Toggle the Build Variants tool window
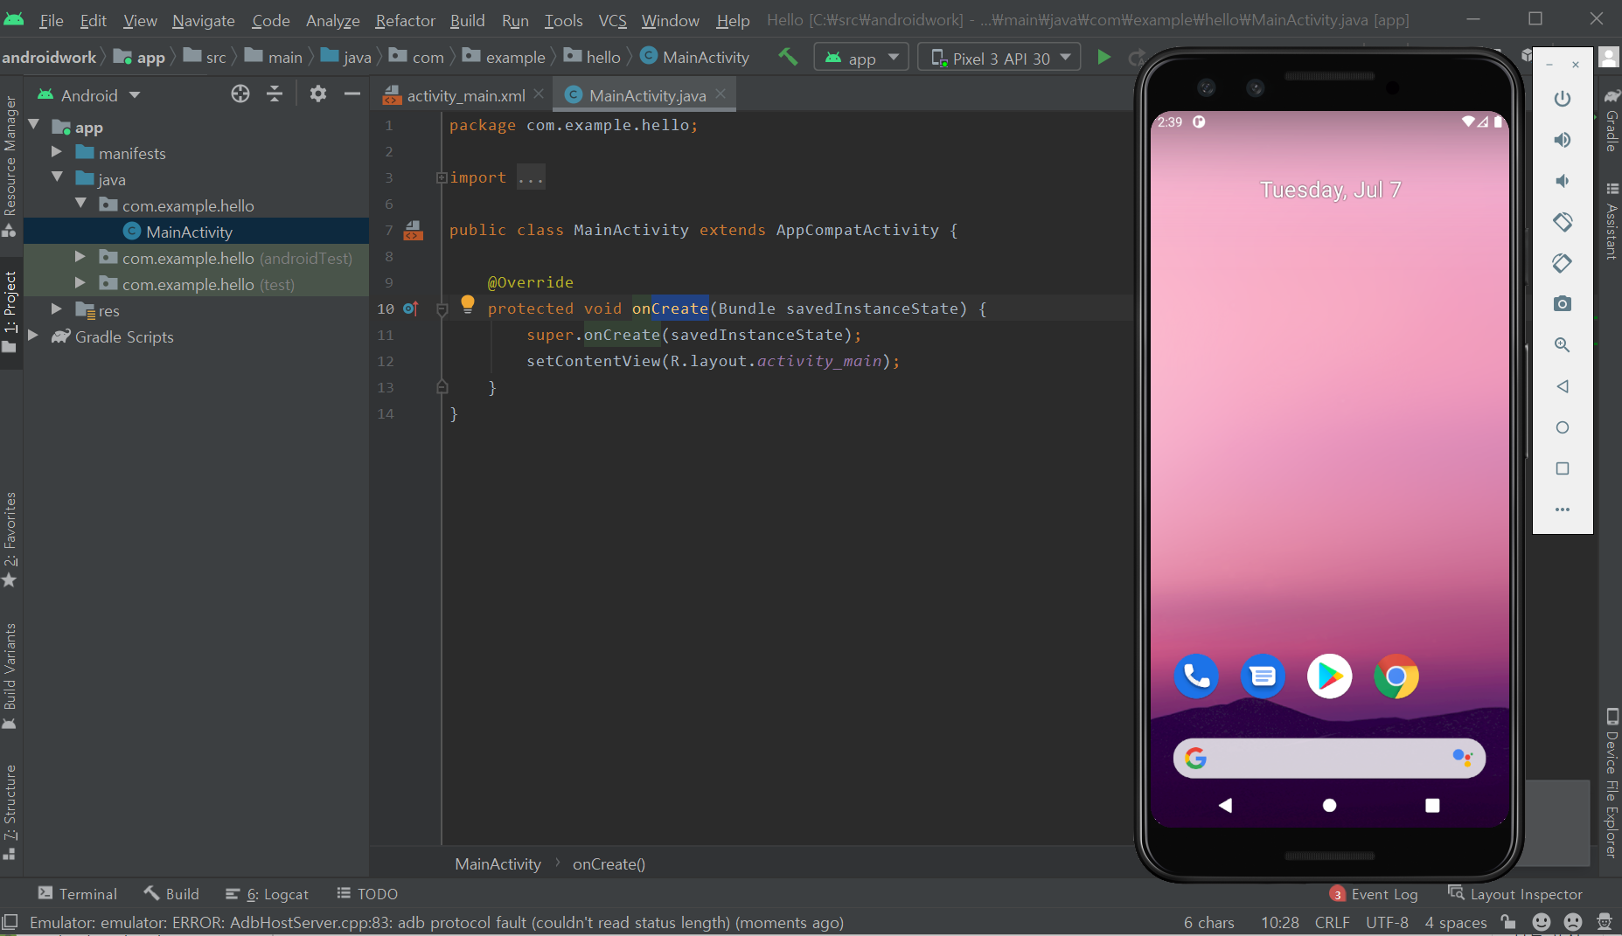The height and width of the screenshot is (936, 1622). (x=10, y=675)
